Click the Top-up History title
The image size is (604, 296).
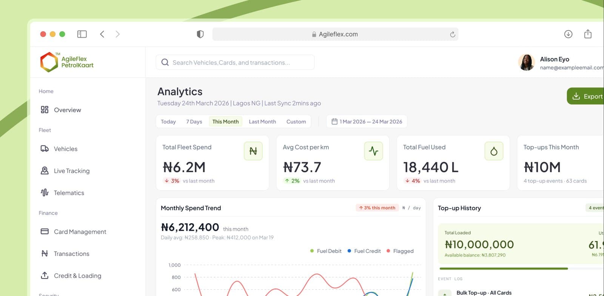point(459,208)
